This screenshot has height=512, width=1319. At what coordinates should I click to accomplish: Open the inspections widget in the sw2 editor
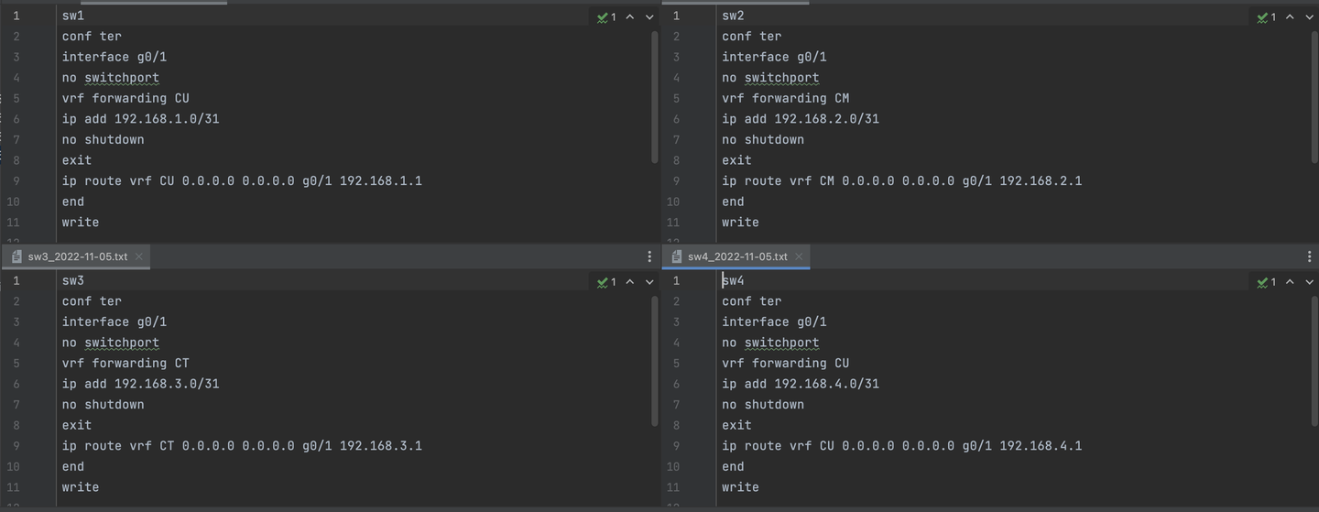pos(1266,16)
